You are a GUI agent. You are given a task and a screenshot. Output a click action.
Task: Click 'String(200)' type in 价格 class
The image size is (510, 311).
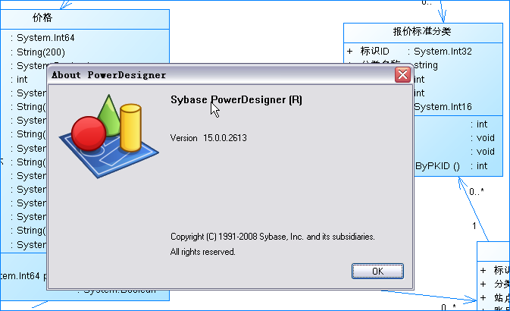pyautogui.click(x=41, y=52)
